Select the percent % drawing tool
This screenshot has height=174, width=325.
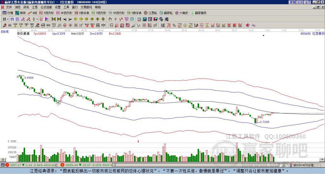click(x=174, y=25)
